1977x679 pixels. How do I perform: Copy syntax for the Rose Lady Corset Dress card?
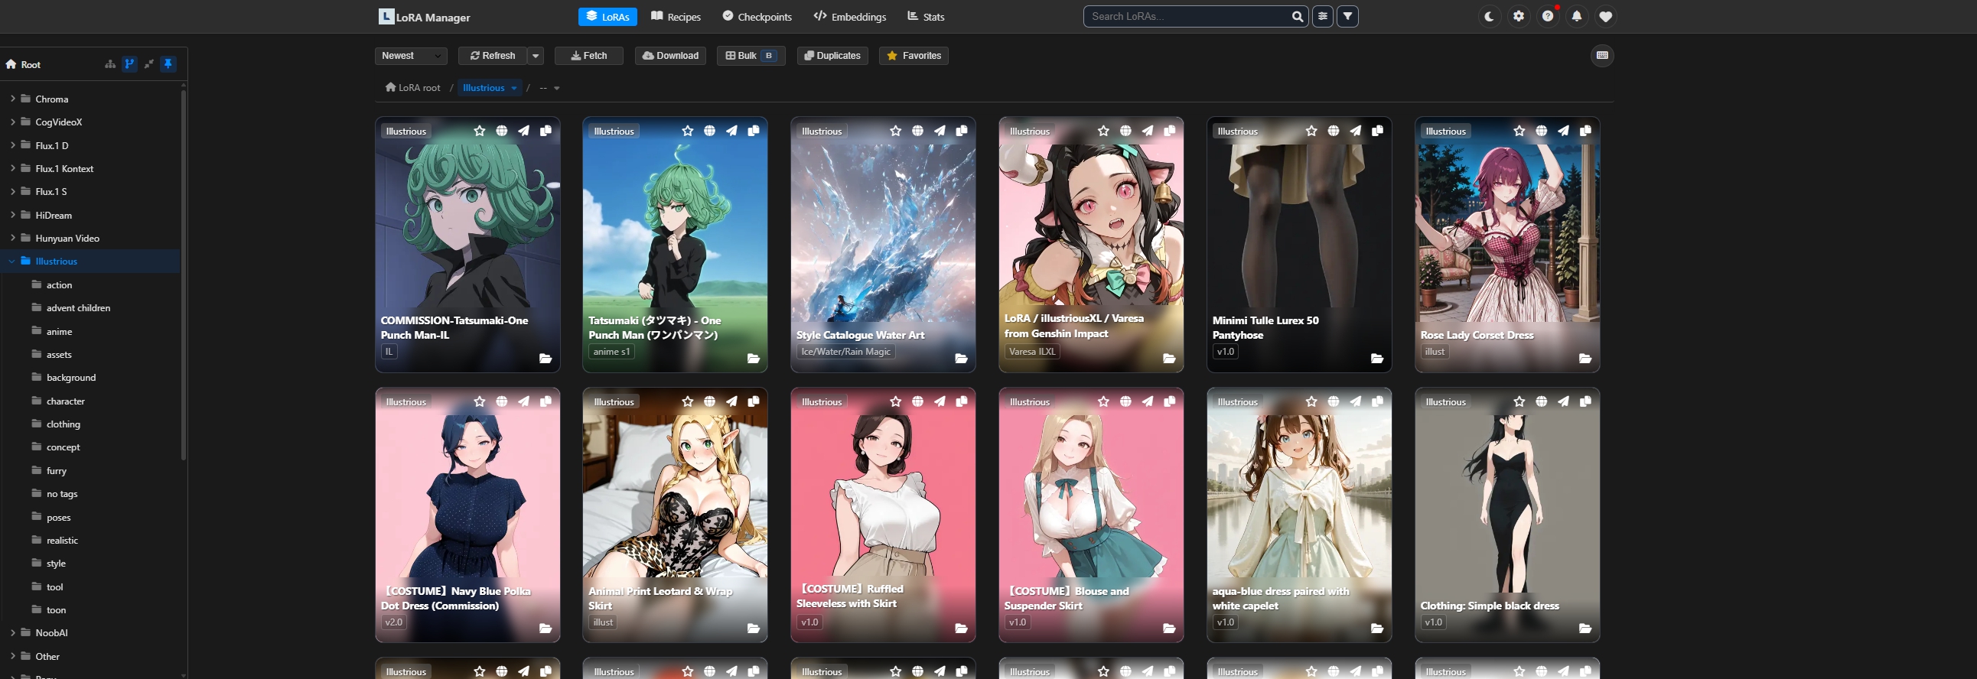coord(1585,132)
